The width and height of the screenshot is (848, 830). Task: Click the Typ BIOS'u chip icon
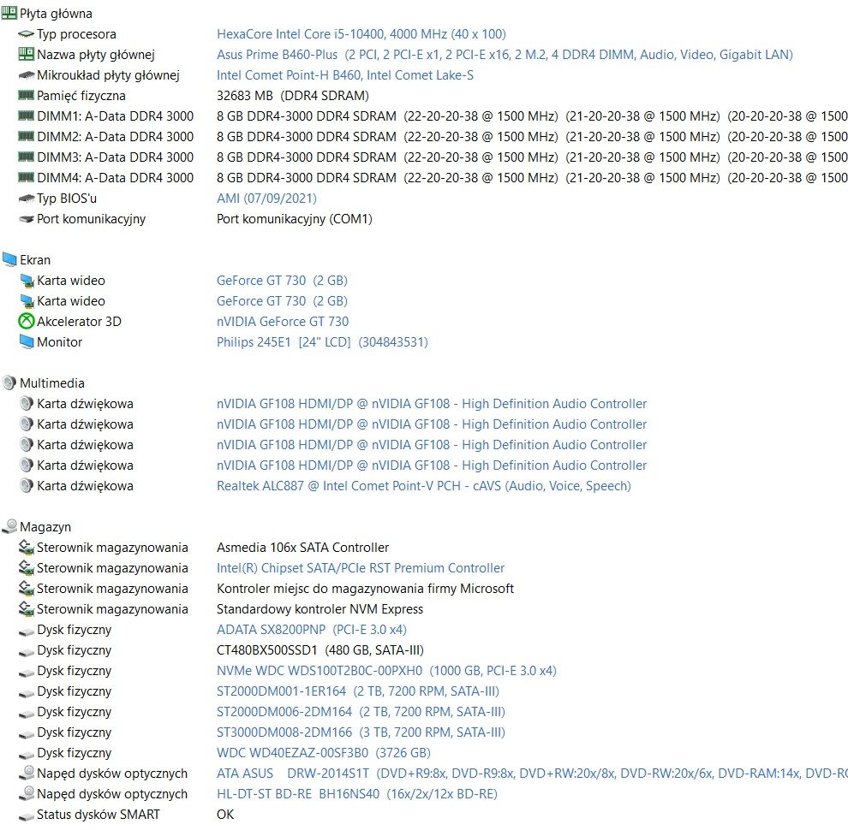[x=26, y=199]
